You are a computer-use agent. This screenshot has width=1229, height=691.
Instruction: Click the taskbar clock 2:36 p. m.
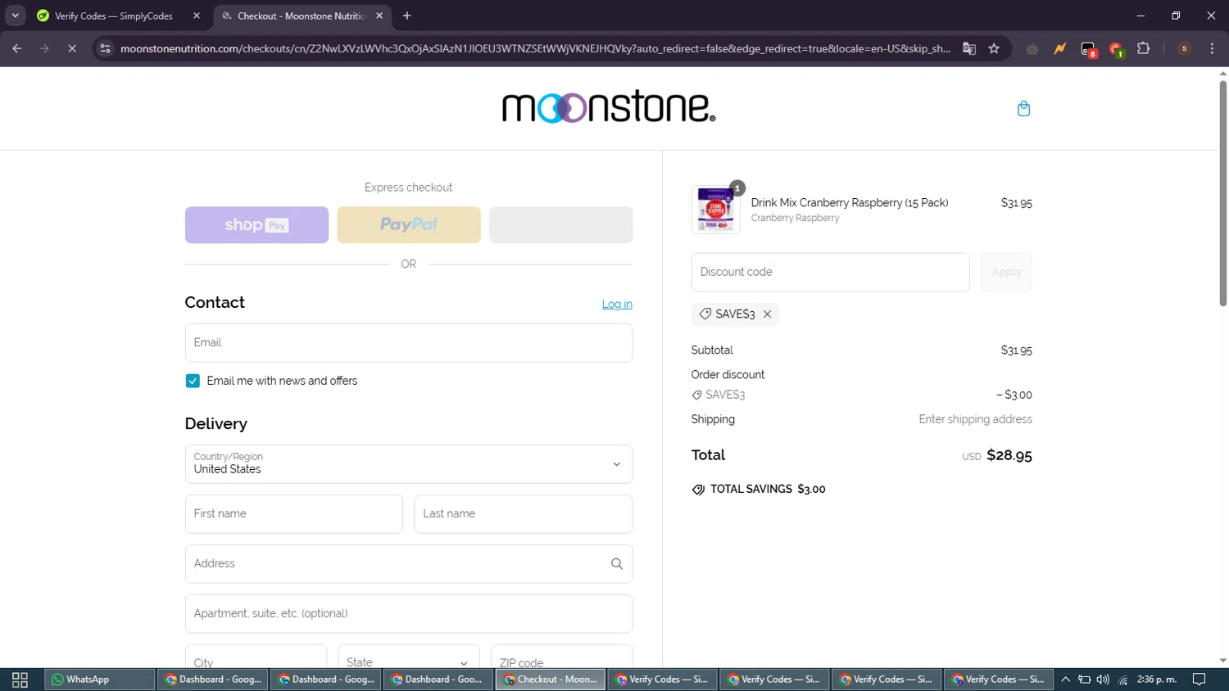1157,680
